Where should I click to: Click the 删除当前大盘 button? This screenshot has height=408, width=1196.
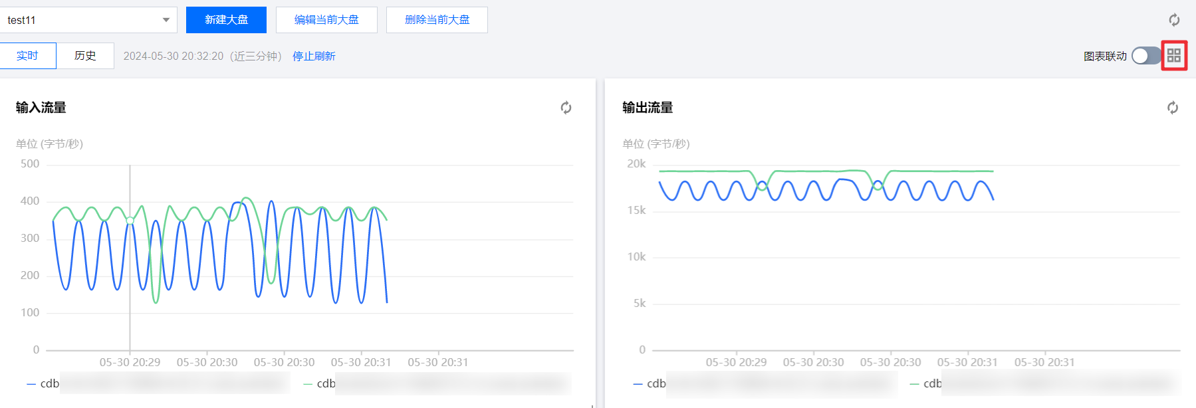tap(437, 20)
